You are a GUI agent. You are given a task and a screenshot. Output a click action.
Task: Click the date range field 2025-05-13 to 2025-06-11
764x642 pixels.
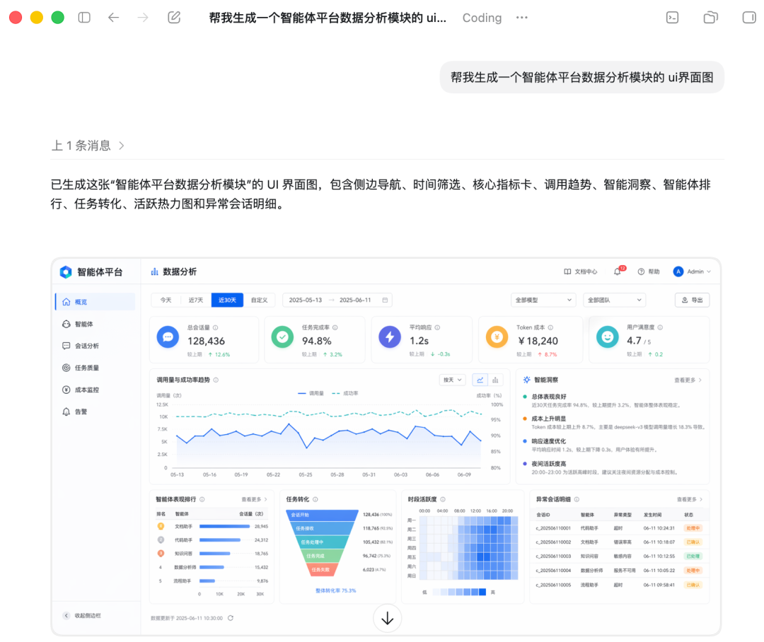click(337, 300)
